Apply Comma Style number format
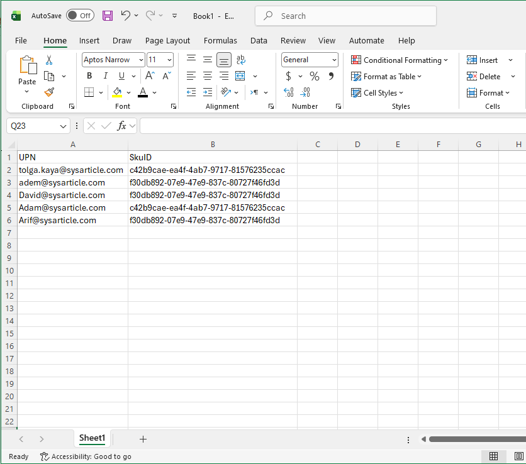The width and height of the screenshot is (526, 464). 331,76
